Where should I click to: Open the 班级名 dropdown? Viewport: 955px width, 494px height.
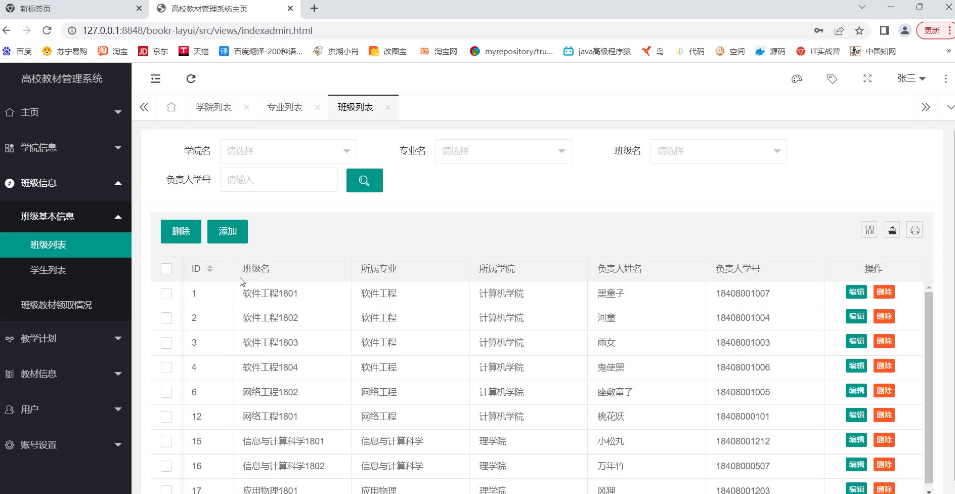click(x=718, y=151)
